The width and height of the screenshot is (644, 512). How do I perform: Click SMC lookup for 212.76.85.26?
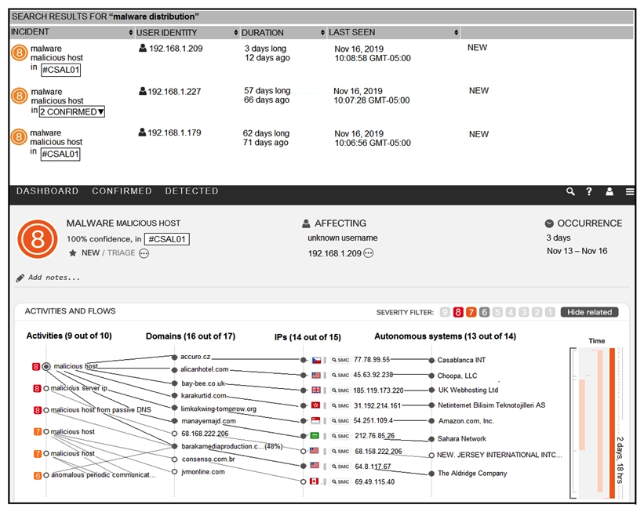[340, 436]
